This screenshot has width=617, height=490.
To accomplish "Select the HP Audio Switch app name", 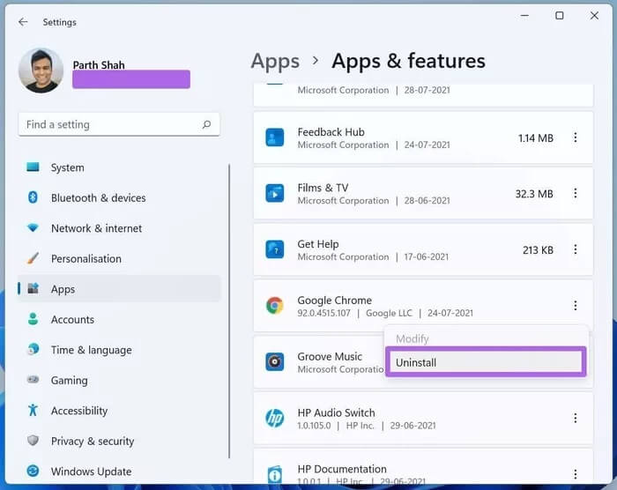I will click(337, 412).
